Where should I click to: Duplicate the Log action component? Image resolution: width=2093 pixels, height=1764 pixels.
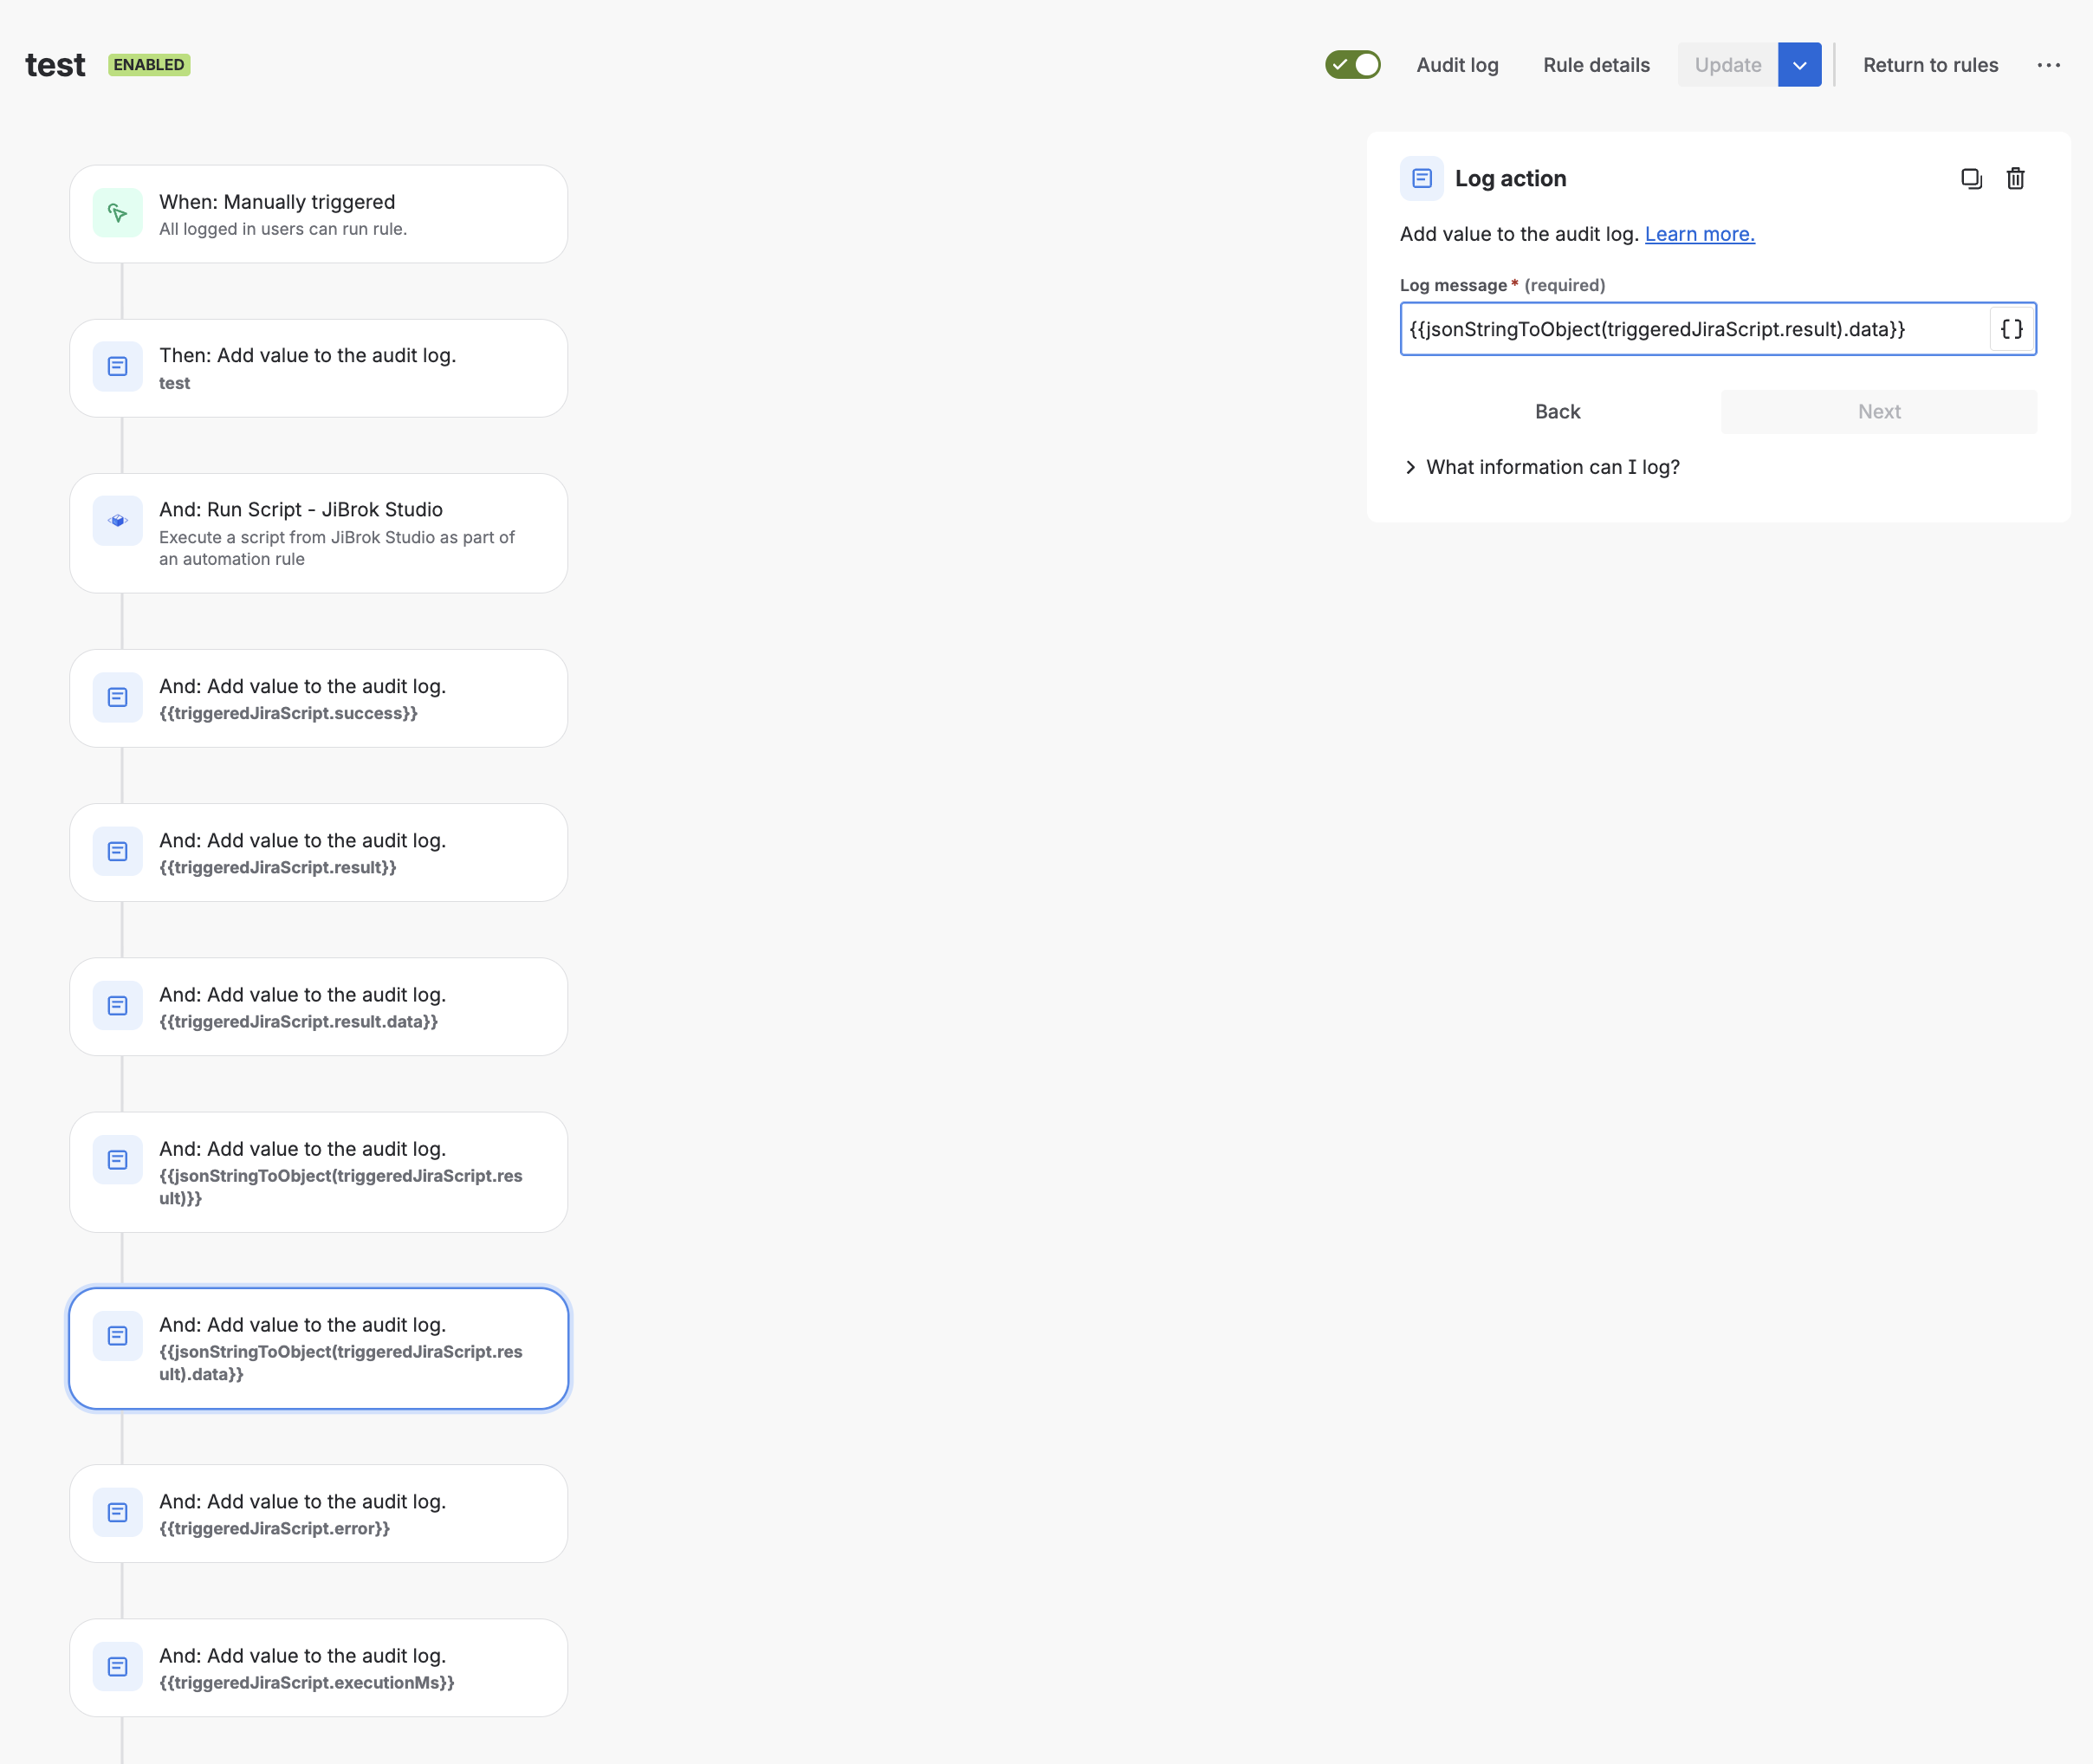1970,179
